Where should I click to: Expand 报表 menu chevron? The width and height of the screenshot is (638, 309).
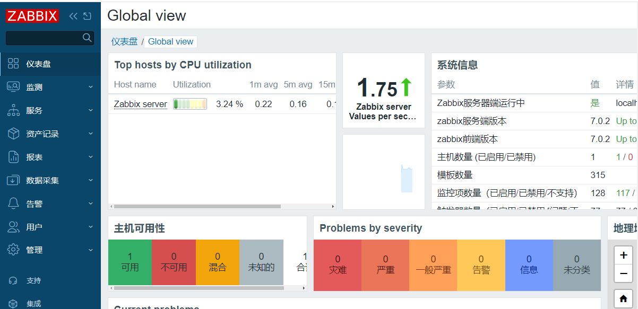(x=91, y=157)
